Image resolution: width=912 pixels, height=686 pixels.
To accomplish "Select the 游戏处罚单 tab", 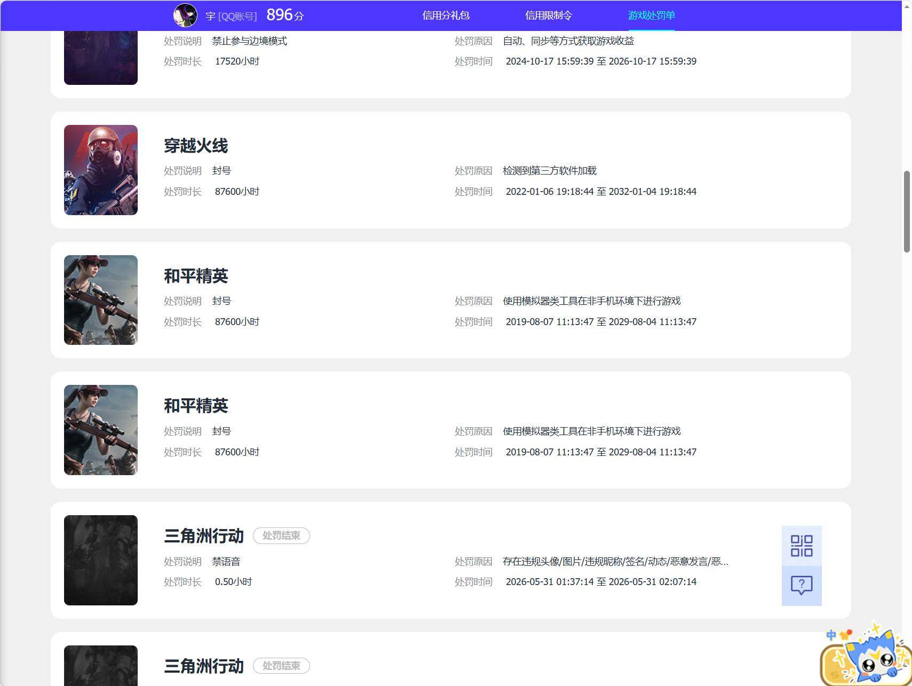I will click(652, 15).
